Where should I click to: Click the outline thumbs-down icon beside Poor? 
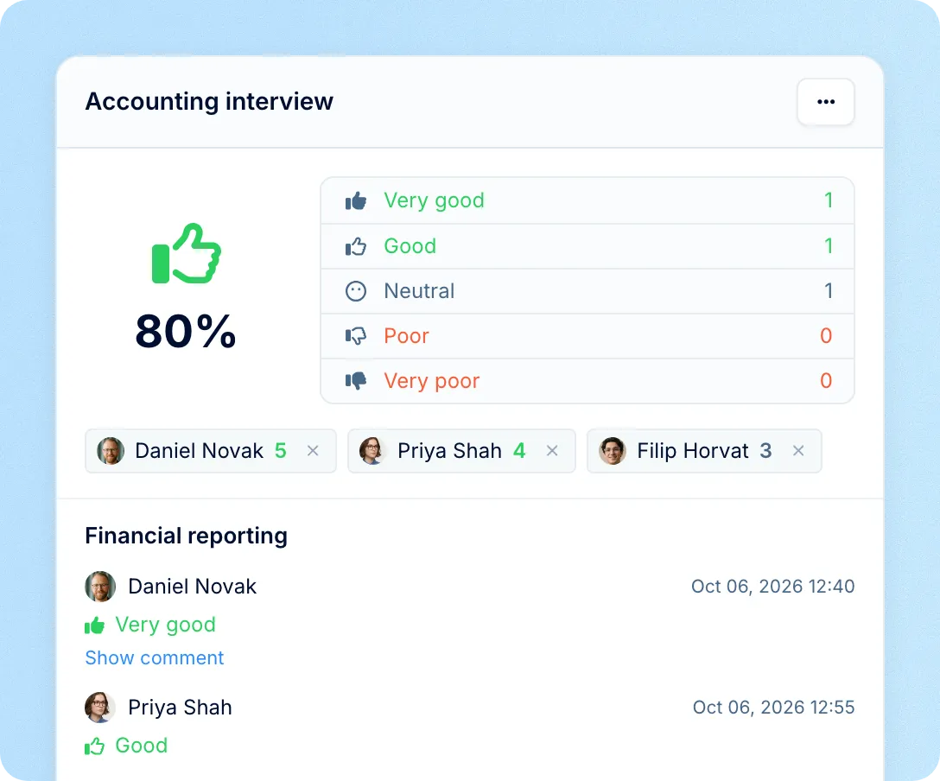point(355,336)
